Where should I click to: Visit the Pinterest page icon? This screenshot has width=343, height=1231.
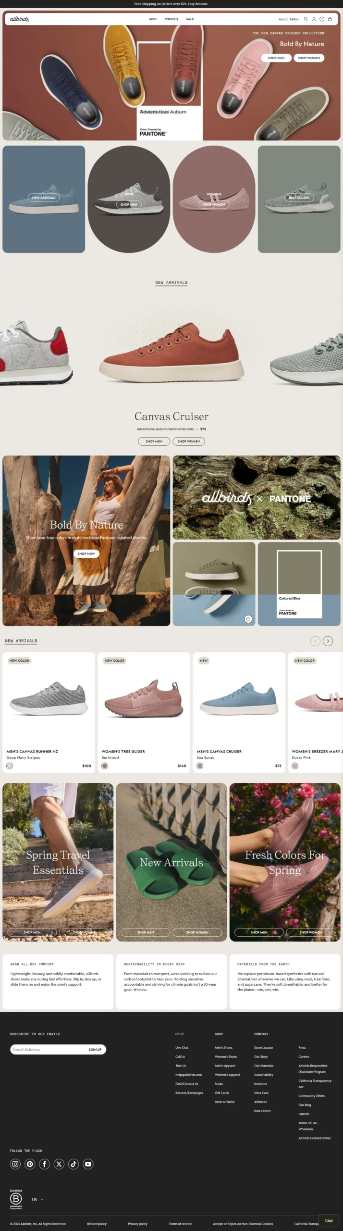click(x=30, y=1164)
